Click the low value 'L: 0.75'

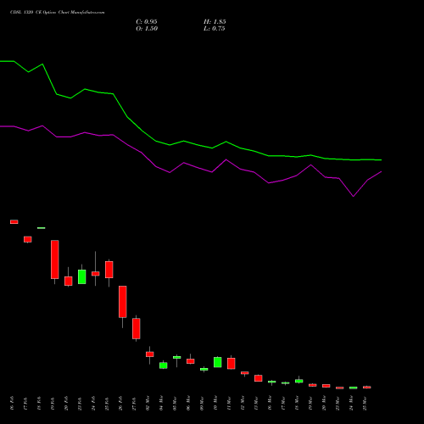[215, 29]
